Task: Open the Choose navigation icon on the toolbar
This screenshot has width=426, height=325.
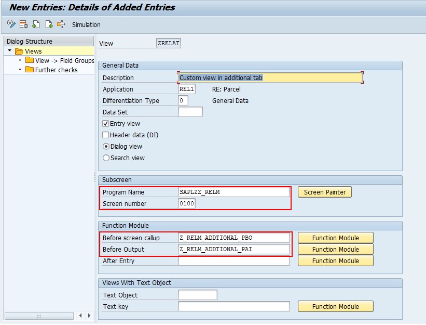Action: [61, 24]
